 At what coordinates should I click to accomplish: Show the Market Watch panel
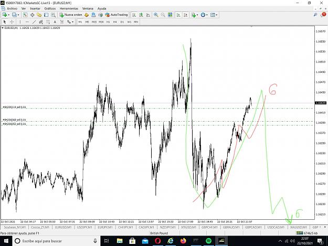point(25,15)
